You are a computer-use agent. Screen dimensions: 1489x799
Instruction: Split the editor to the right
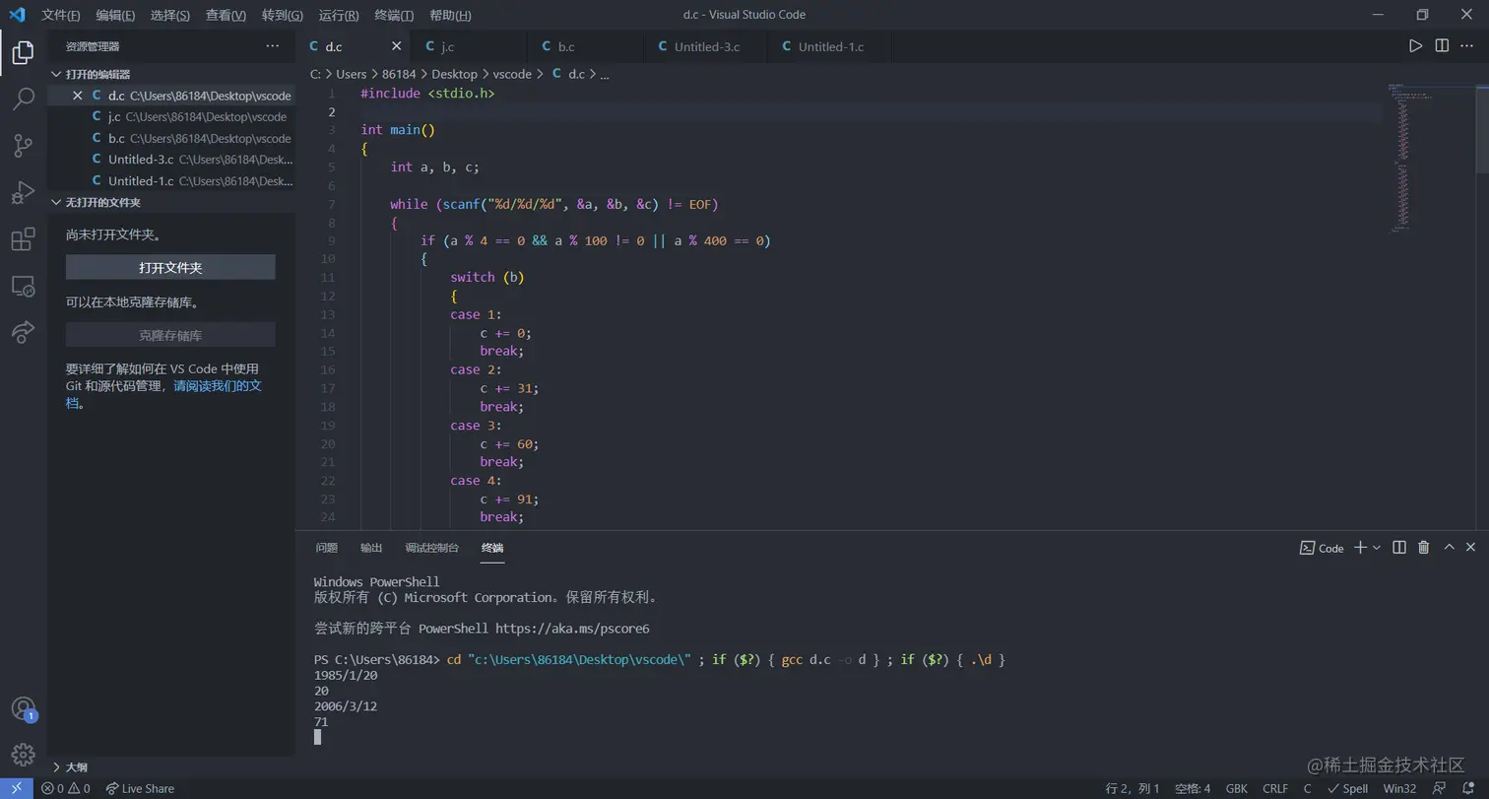pyautogui.click(x=1442, y=46)
